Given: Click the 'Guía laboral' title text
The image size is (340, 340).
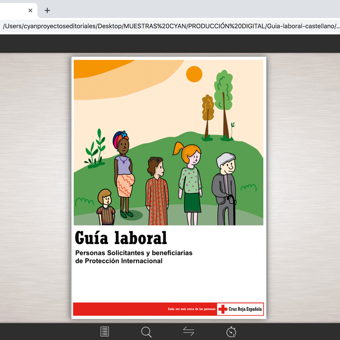Looking at the screenshot, I should point(121,238).
